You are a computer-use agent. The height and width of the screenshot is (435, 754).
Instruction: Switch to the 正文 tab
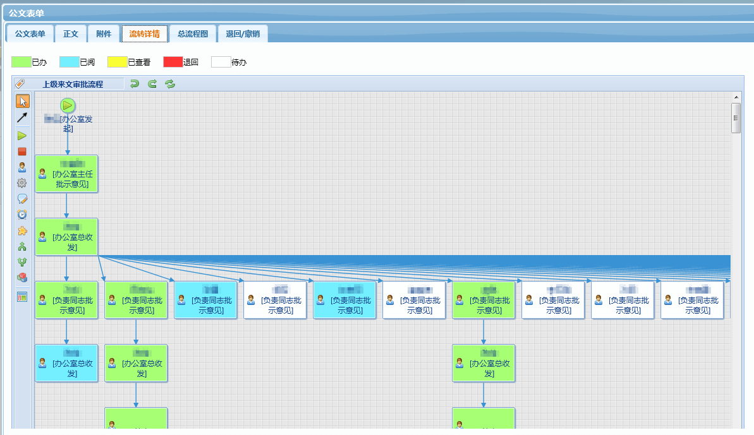click(71, 34)
